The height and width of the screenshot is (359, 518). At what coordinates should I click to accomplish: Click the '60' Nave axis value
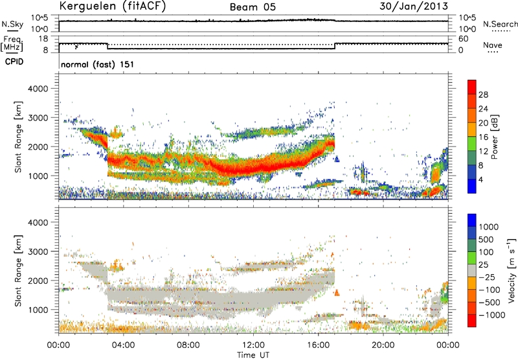(x=463, y=39)
